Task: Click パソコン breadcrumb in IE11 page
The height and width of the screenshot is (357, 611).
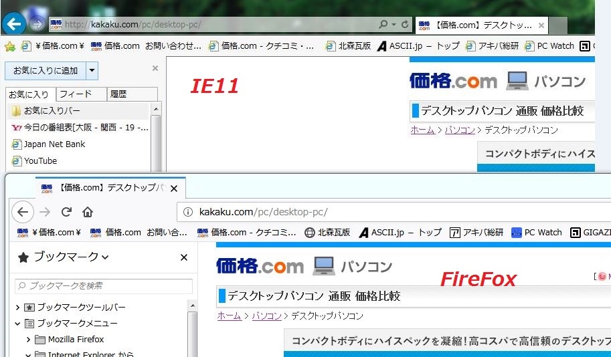Action: (x=459, y=130)
